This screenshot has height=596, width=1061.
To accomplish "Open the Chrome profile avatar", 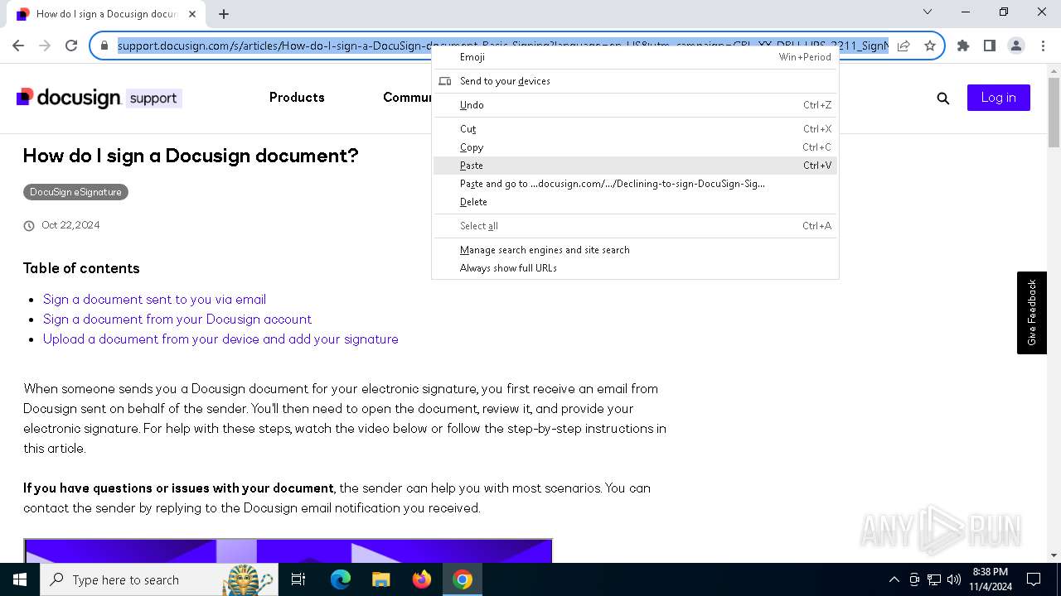I will click(1015, 46).
